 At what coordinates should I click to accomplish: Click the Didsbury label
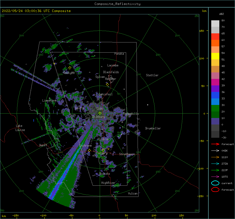pyautogui.click(x=98, y=117)
